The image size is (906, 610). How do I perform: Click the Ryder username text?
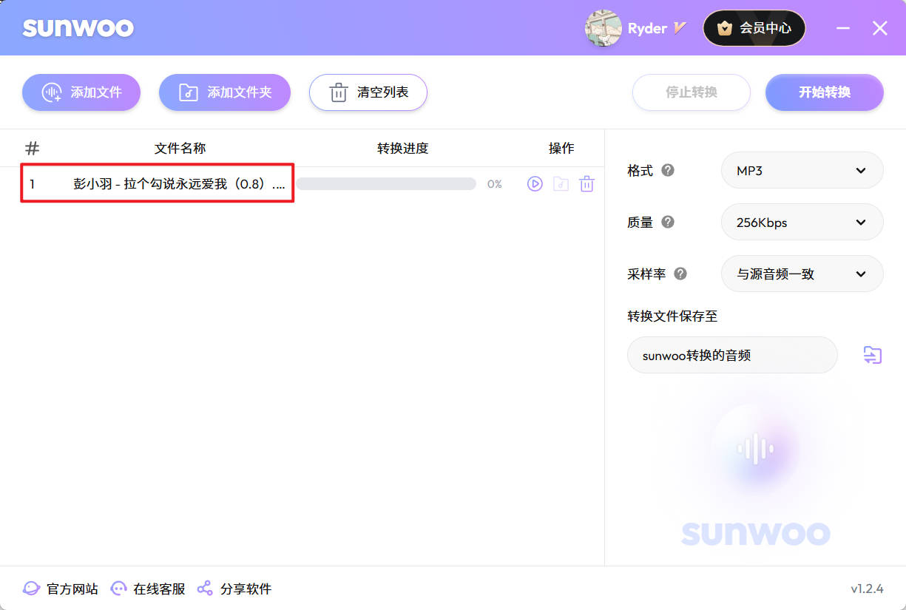pyautogui.click(x=647, y=28)
